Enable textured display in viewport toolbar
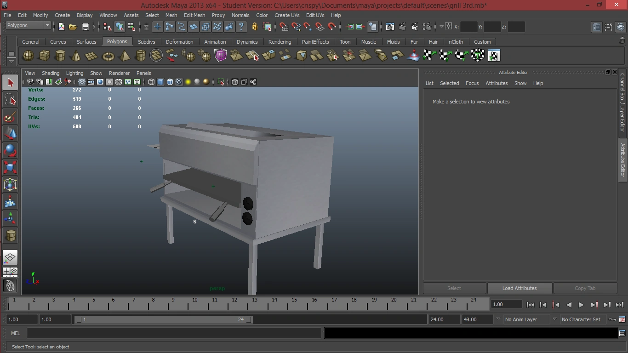 coord(179,82)
